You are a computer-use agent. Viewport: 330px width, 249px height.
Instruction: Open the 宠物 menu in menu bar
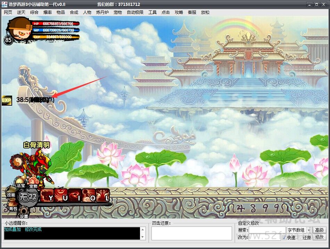(118, 12)
